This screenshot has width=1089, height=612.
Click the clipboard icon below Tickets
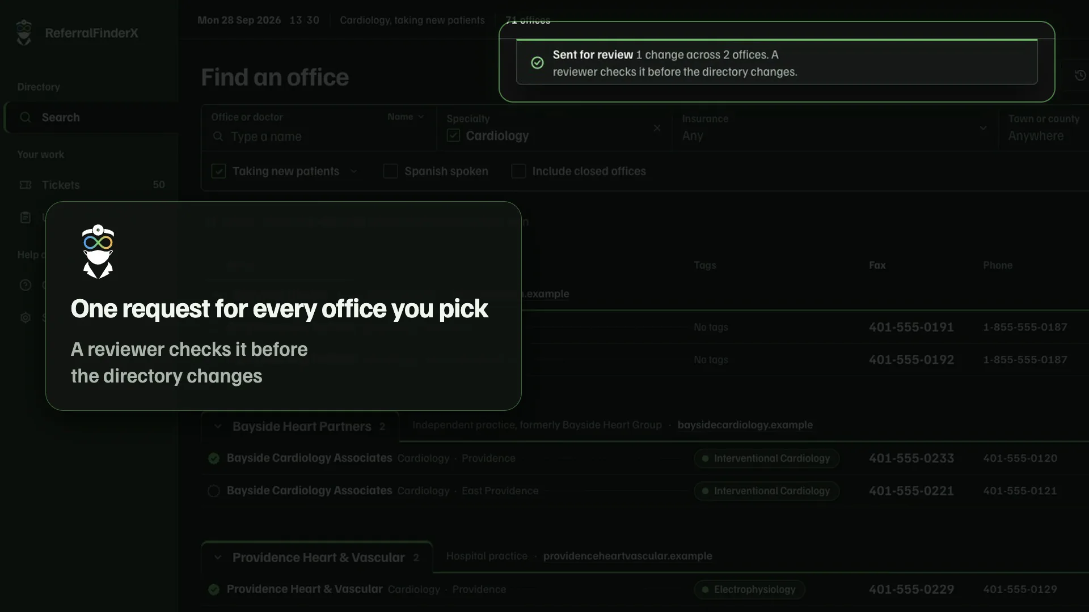coord(26,218)
